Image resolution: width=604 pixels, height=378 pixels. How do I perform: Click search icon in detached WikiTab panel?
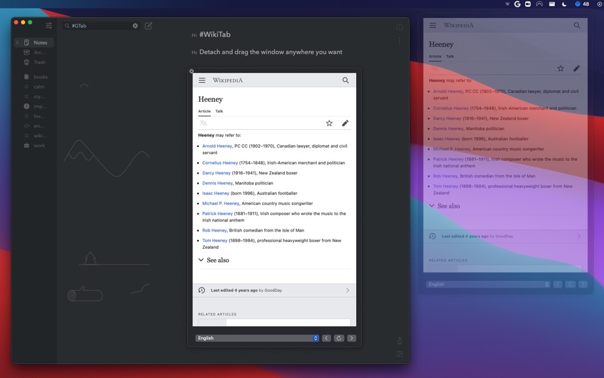pos(577,25)
